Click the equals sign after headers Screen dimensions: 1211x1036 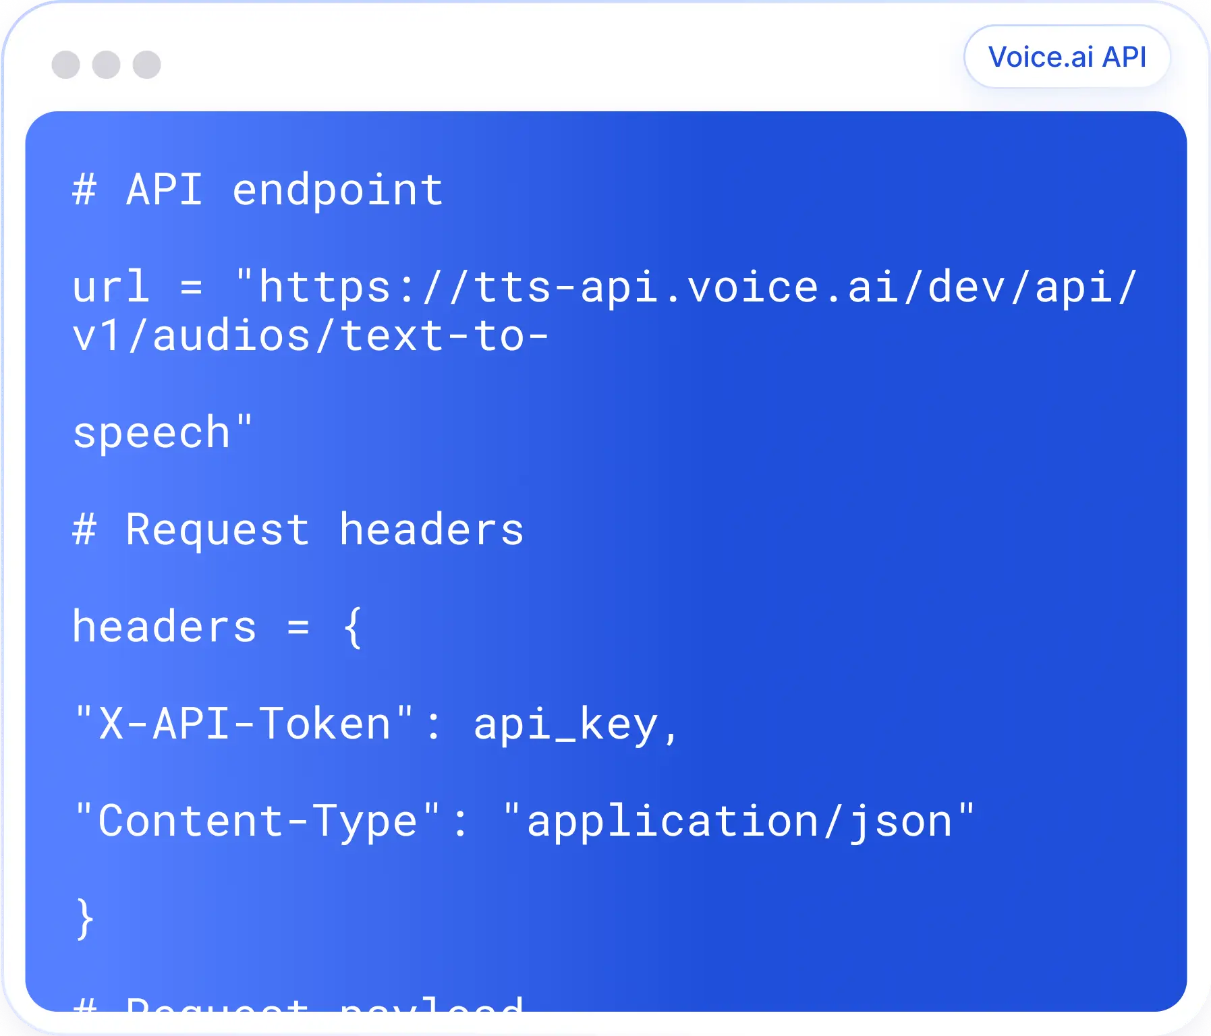pyautogui.click(x=298, y=628)
